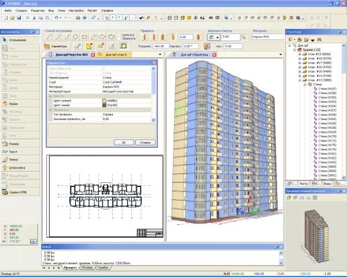Open the Файл menu
The image size is (347, 277).
click(x=8, y=10)
